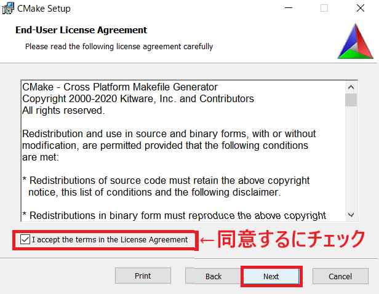Click the 'CMake Setup' window title text

click(x=44, y=9)
